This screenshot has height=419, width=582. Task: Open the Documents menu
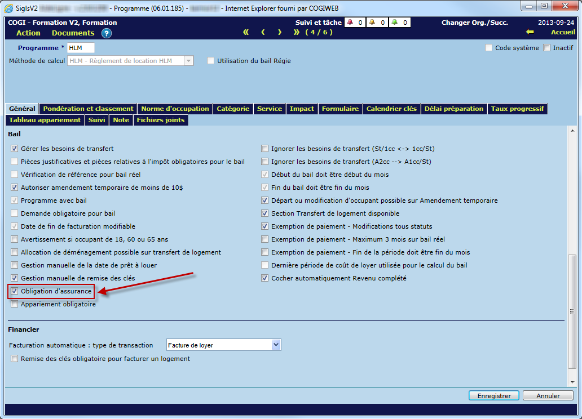point(73,33)
